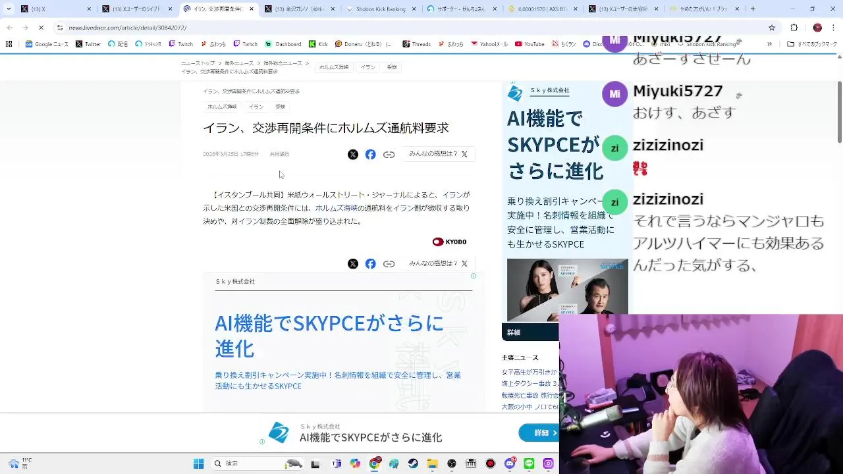
Task: Switch to the やめた方がいい！ブラック tab
Action: click(x=706, y=9)
